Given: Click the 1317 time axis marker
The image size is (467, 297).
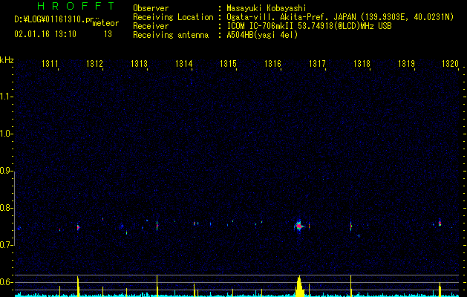Looking at the screenshot, I should coord(317,64).
